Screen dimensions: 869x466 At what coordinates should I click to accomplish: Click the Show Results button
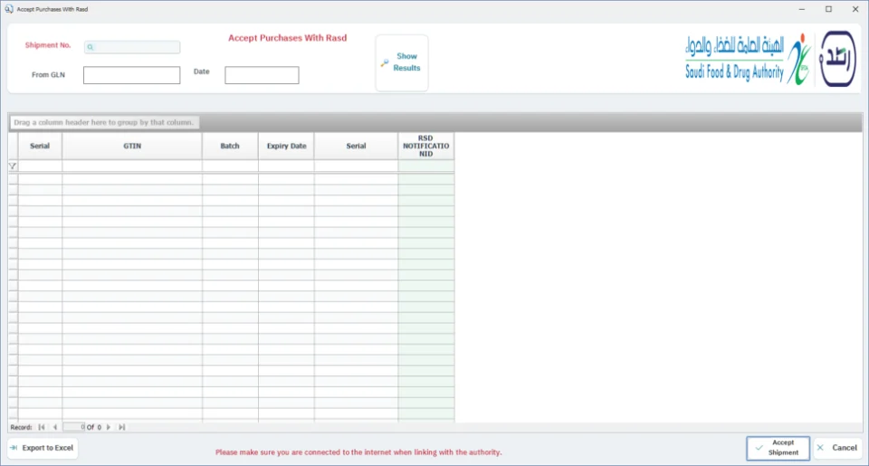pyautogui.click(x=402, y=62)
